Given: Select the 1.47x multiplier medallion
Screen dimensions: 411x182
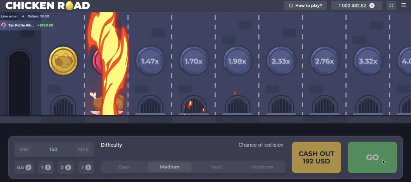Looking at the screenshot, I should click(150, 61).
